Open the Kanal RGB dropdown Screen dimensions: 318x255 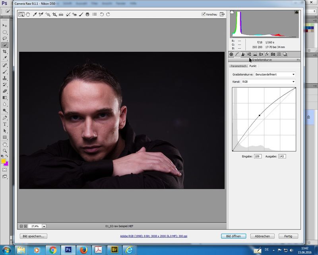pos(268,82)
